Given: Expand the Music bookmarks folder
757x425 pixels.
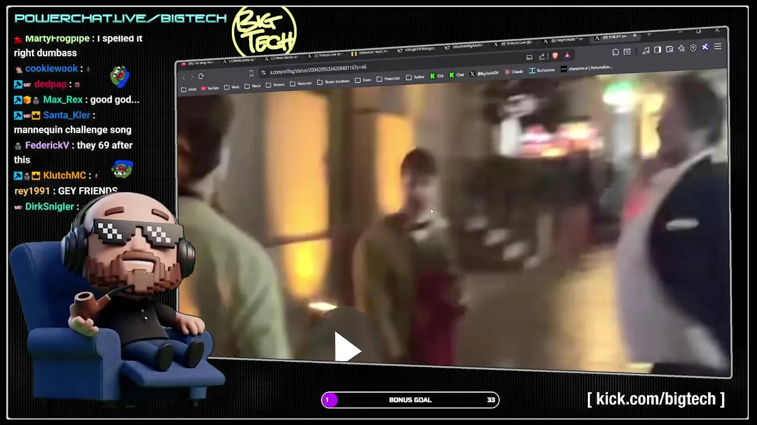Looking at the screenshot, I should tap(232, 87).
